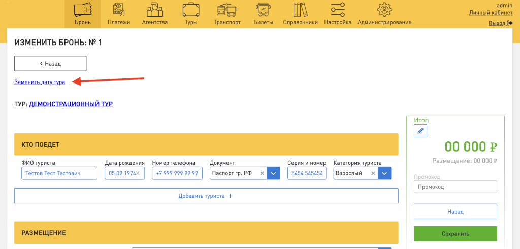Click the Заменить дату тура link

tap(40, 82)
